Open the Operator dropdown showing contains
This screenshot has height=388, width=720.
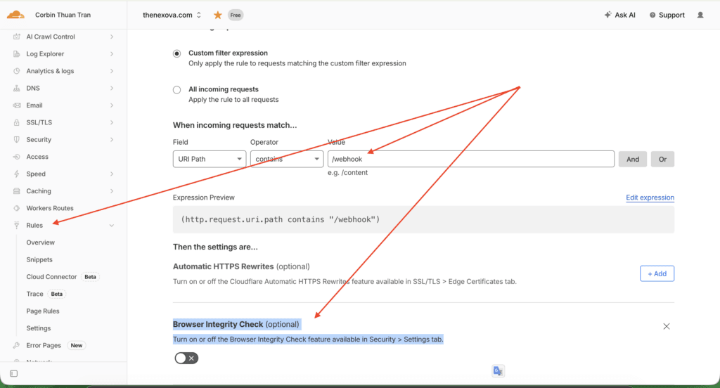(x=287, y=159)
